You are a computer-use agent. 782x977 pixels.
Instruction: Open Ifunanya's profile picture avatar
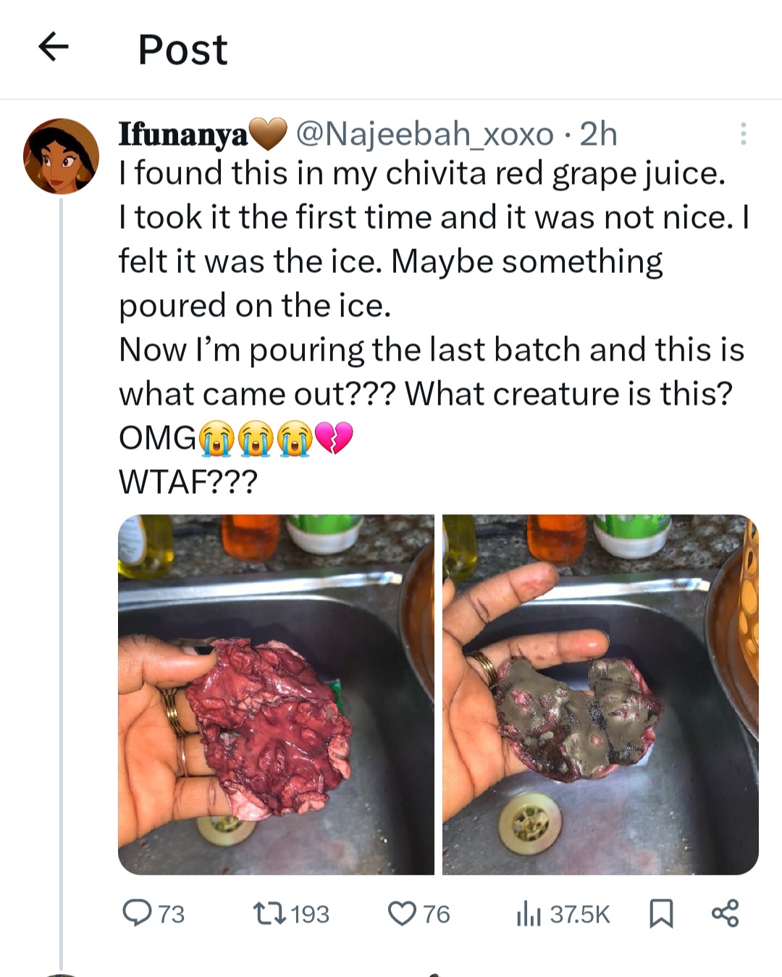61,156
